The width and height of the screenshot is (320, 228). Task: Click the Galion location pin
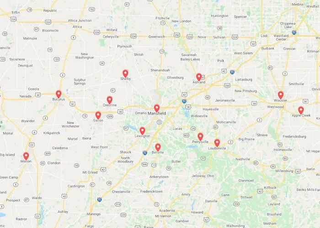tap(98, 115)
